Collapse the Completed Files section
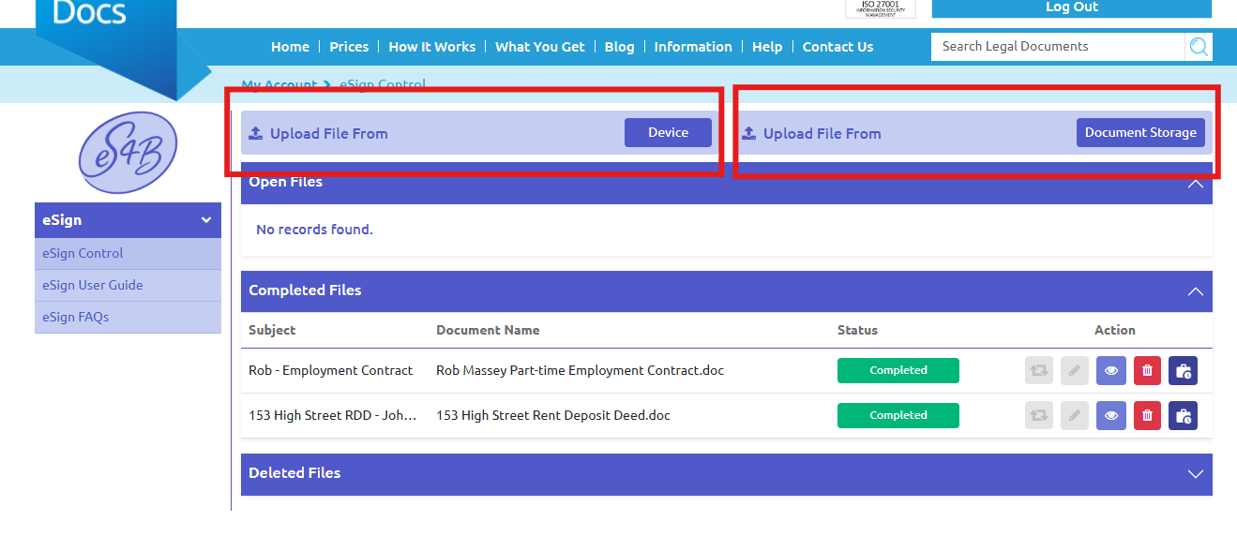The width and height of the screenshot is (1237, 551). pyautogui.click(x=1195, y=291)
